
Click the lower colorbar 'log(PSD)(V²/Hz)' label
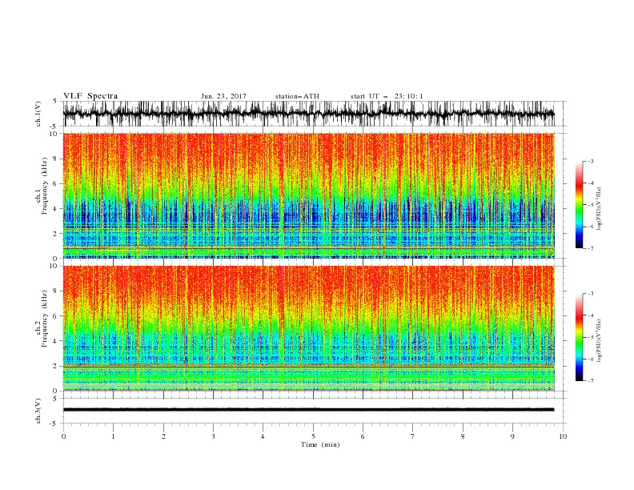click(x=599, y=341)
